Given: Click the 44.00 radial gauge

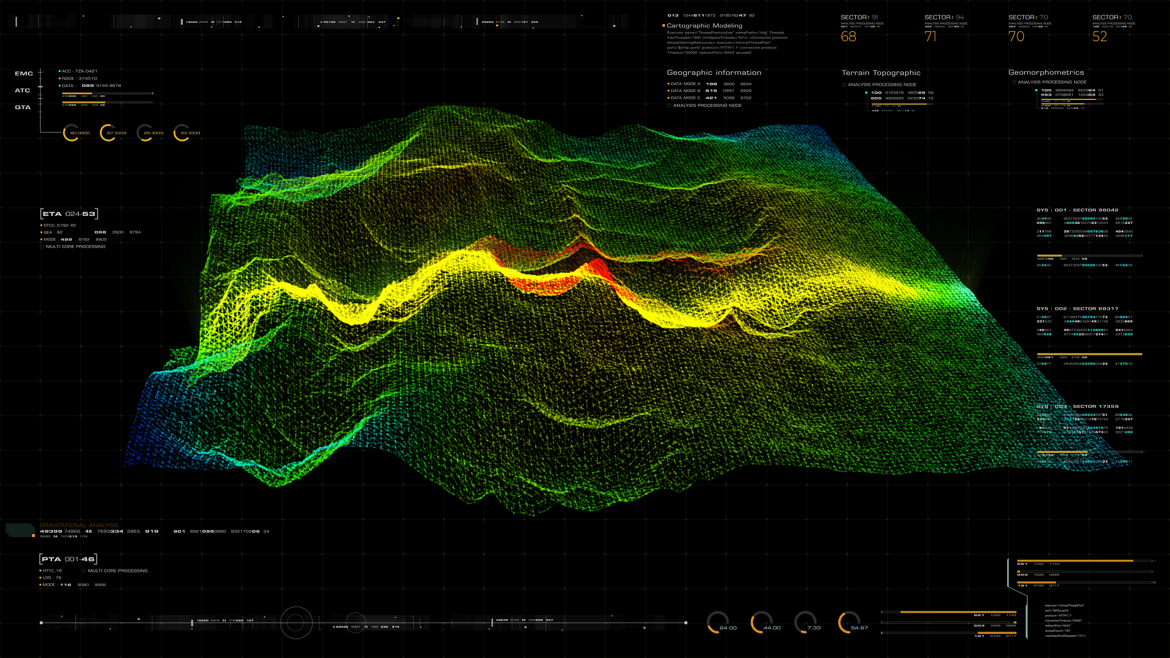Looking at the screenshot, I should [x=762, y=623].
